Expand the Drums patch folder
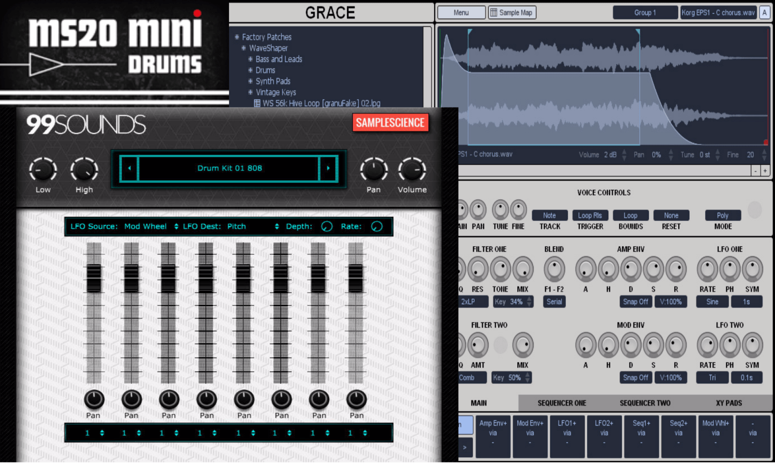Screen dimensions: 775x465 tap(250, 70)
